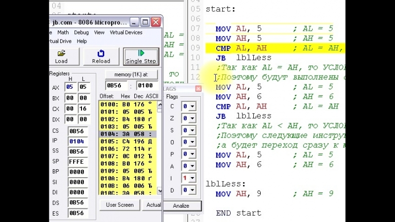Open the Debug menu
The image size is (395, 222).
[81, 33]
